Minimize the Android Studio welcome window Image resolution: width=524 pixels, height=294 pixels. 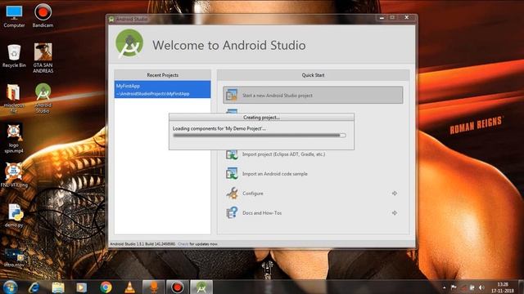(382, 18)
